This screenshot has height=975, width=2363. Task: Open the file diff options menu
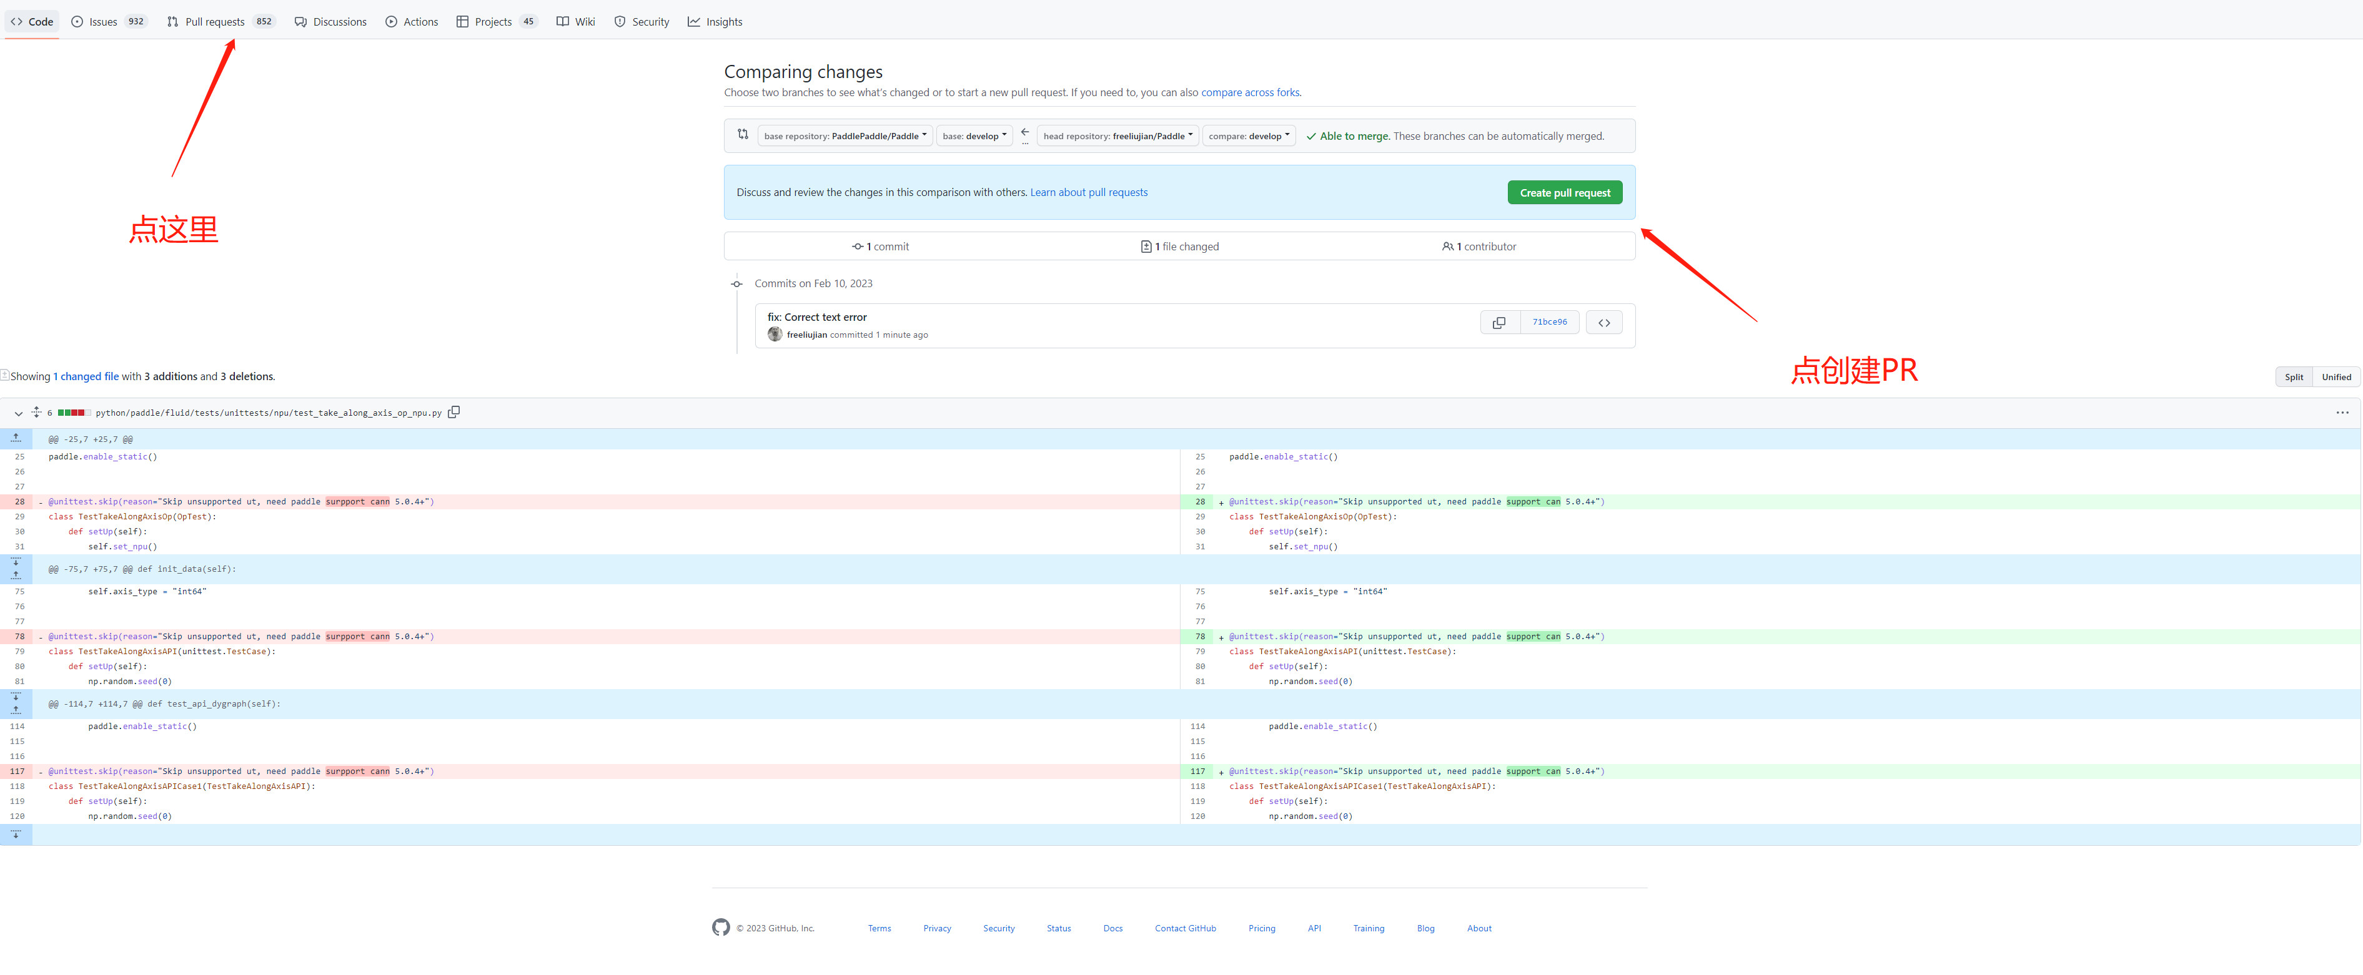2342,413
